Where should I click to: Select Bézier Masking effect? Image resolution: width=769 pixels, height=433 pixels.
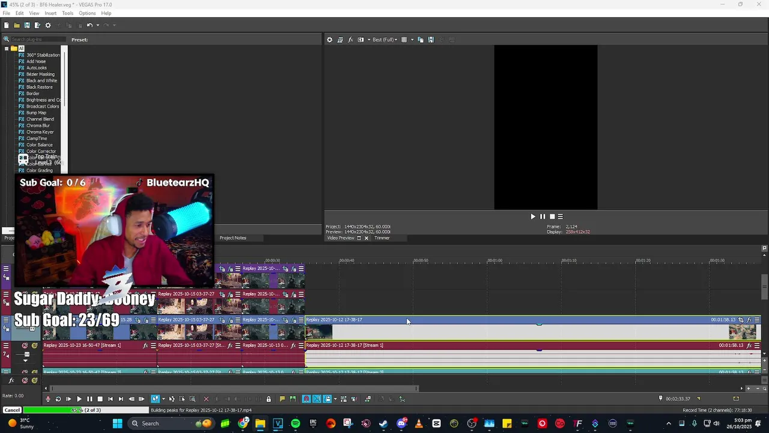40,74
